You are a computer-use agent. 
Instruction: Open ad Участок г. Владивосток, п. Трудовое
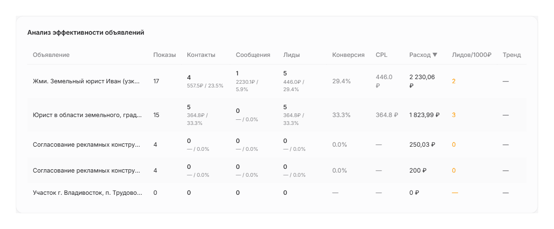[x=88, y=193]
